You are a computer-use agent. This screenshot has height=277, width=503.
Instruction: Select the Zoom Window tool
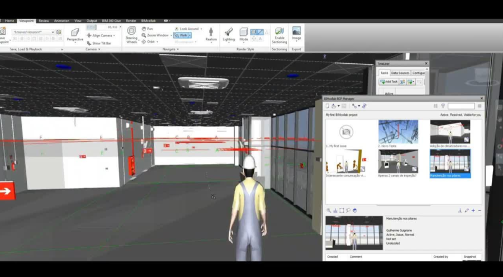pyautogui.click(x=155, y=35)
